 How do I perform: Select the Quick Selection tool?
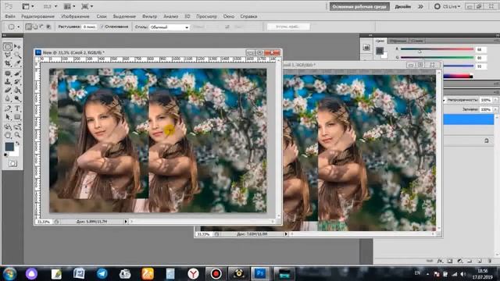point(17,55)
